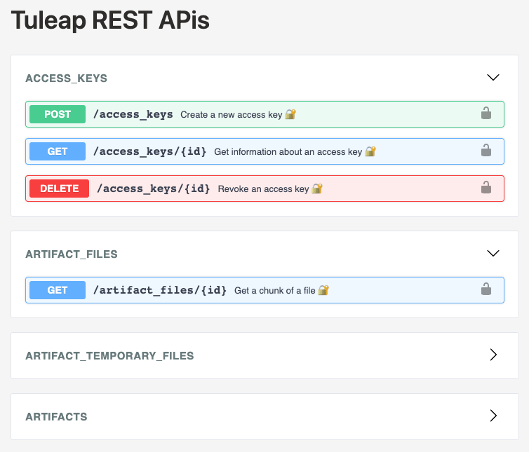Select the ARTIFACT_TEMPORARY_FILES section heading

(x=109, y=356)
